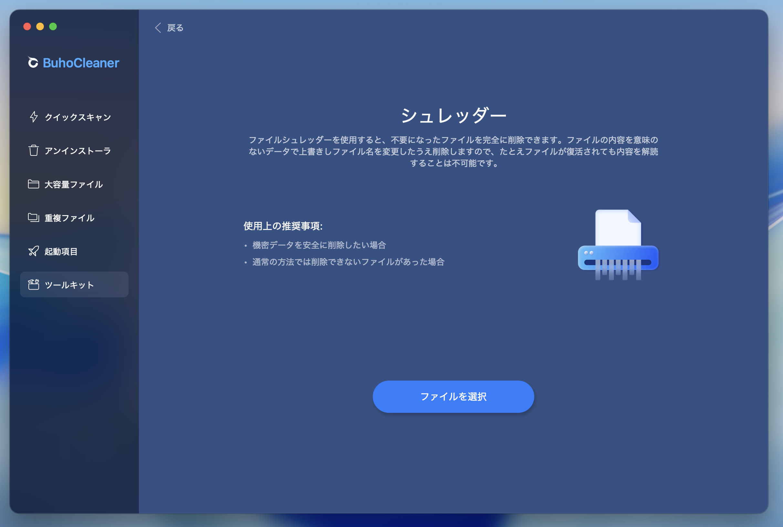The width and height of the screenshot is (783, 527).
Task: Select 重複ファイル sidebar item
Action: [74, 217]
